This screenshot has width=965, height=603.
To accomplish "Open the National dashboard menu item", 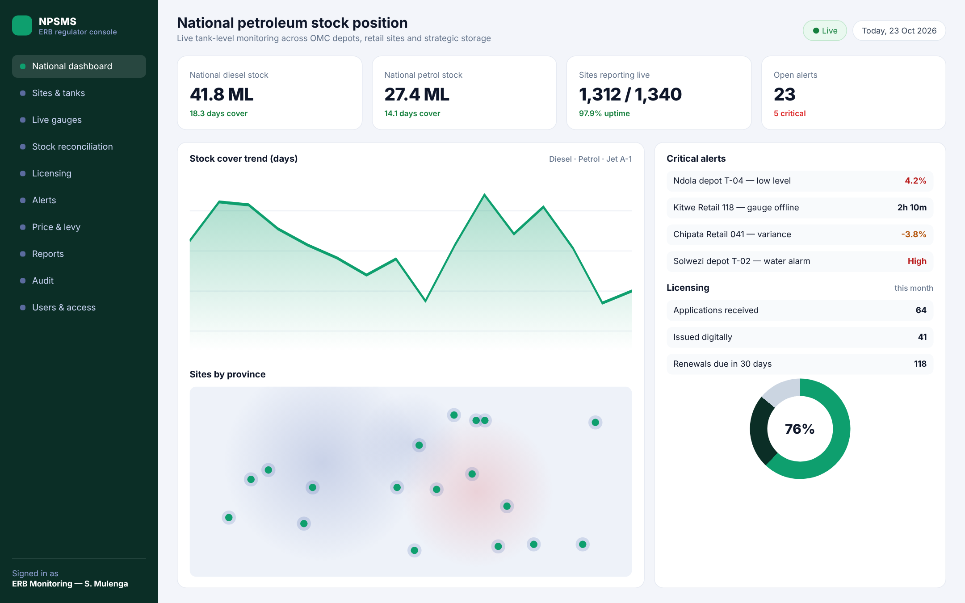I will (79, 66).
